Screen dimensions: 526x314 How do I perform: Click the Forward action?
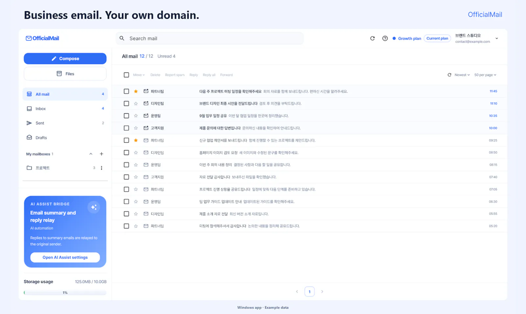[227, 75]
